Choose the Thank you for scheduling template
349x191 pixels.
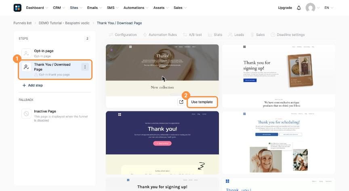pyautogui.click(x=278, y=143)
